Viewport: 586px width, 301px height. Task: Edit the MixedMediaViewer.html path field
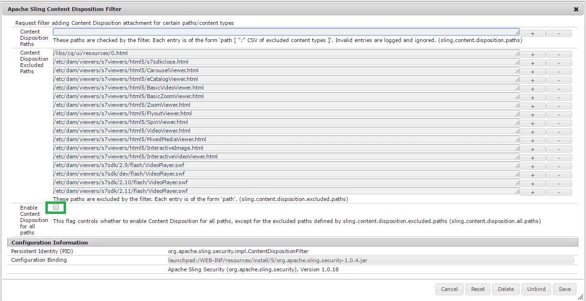(286, 139)
